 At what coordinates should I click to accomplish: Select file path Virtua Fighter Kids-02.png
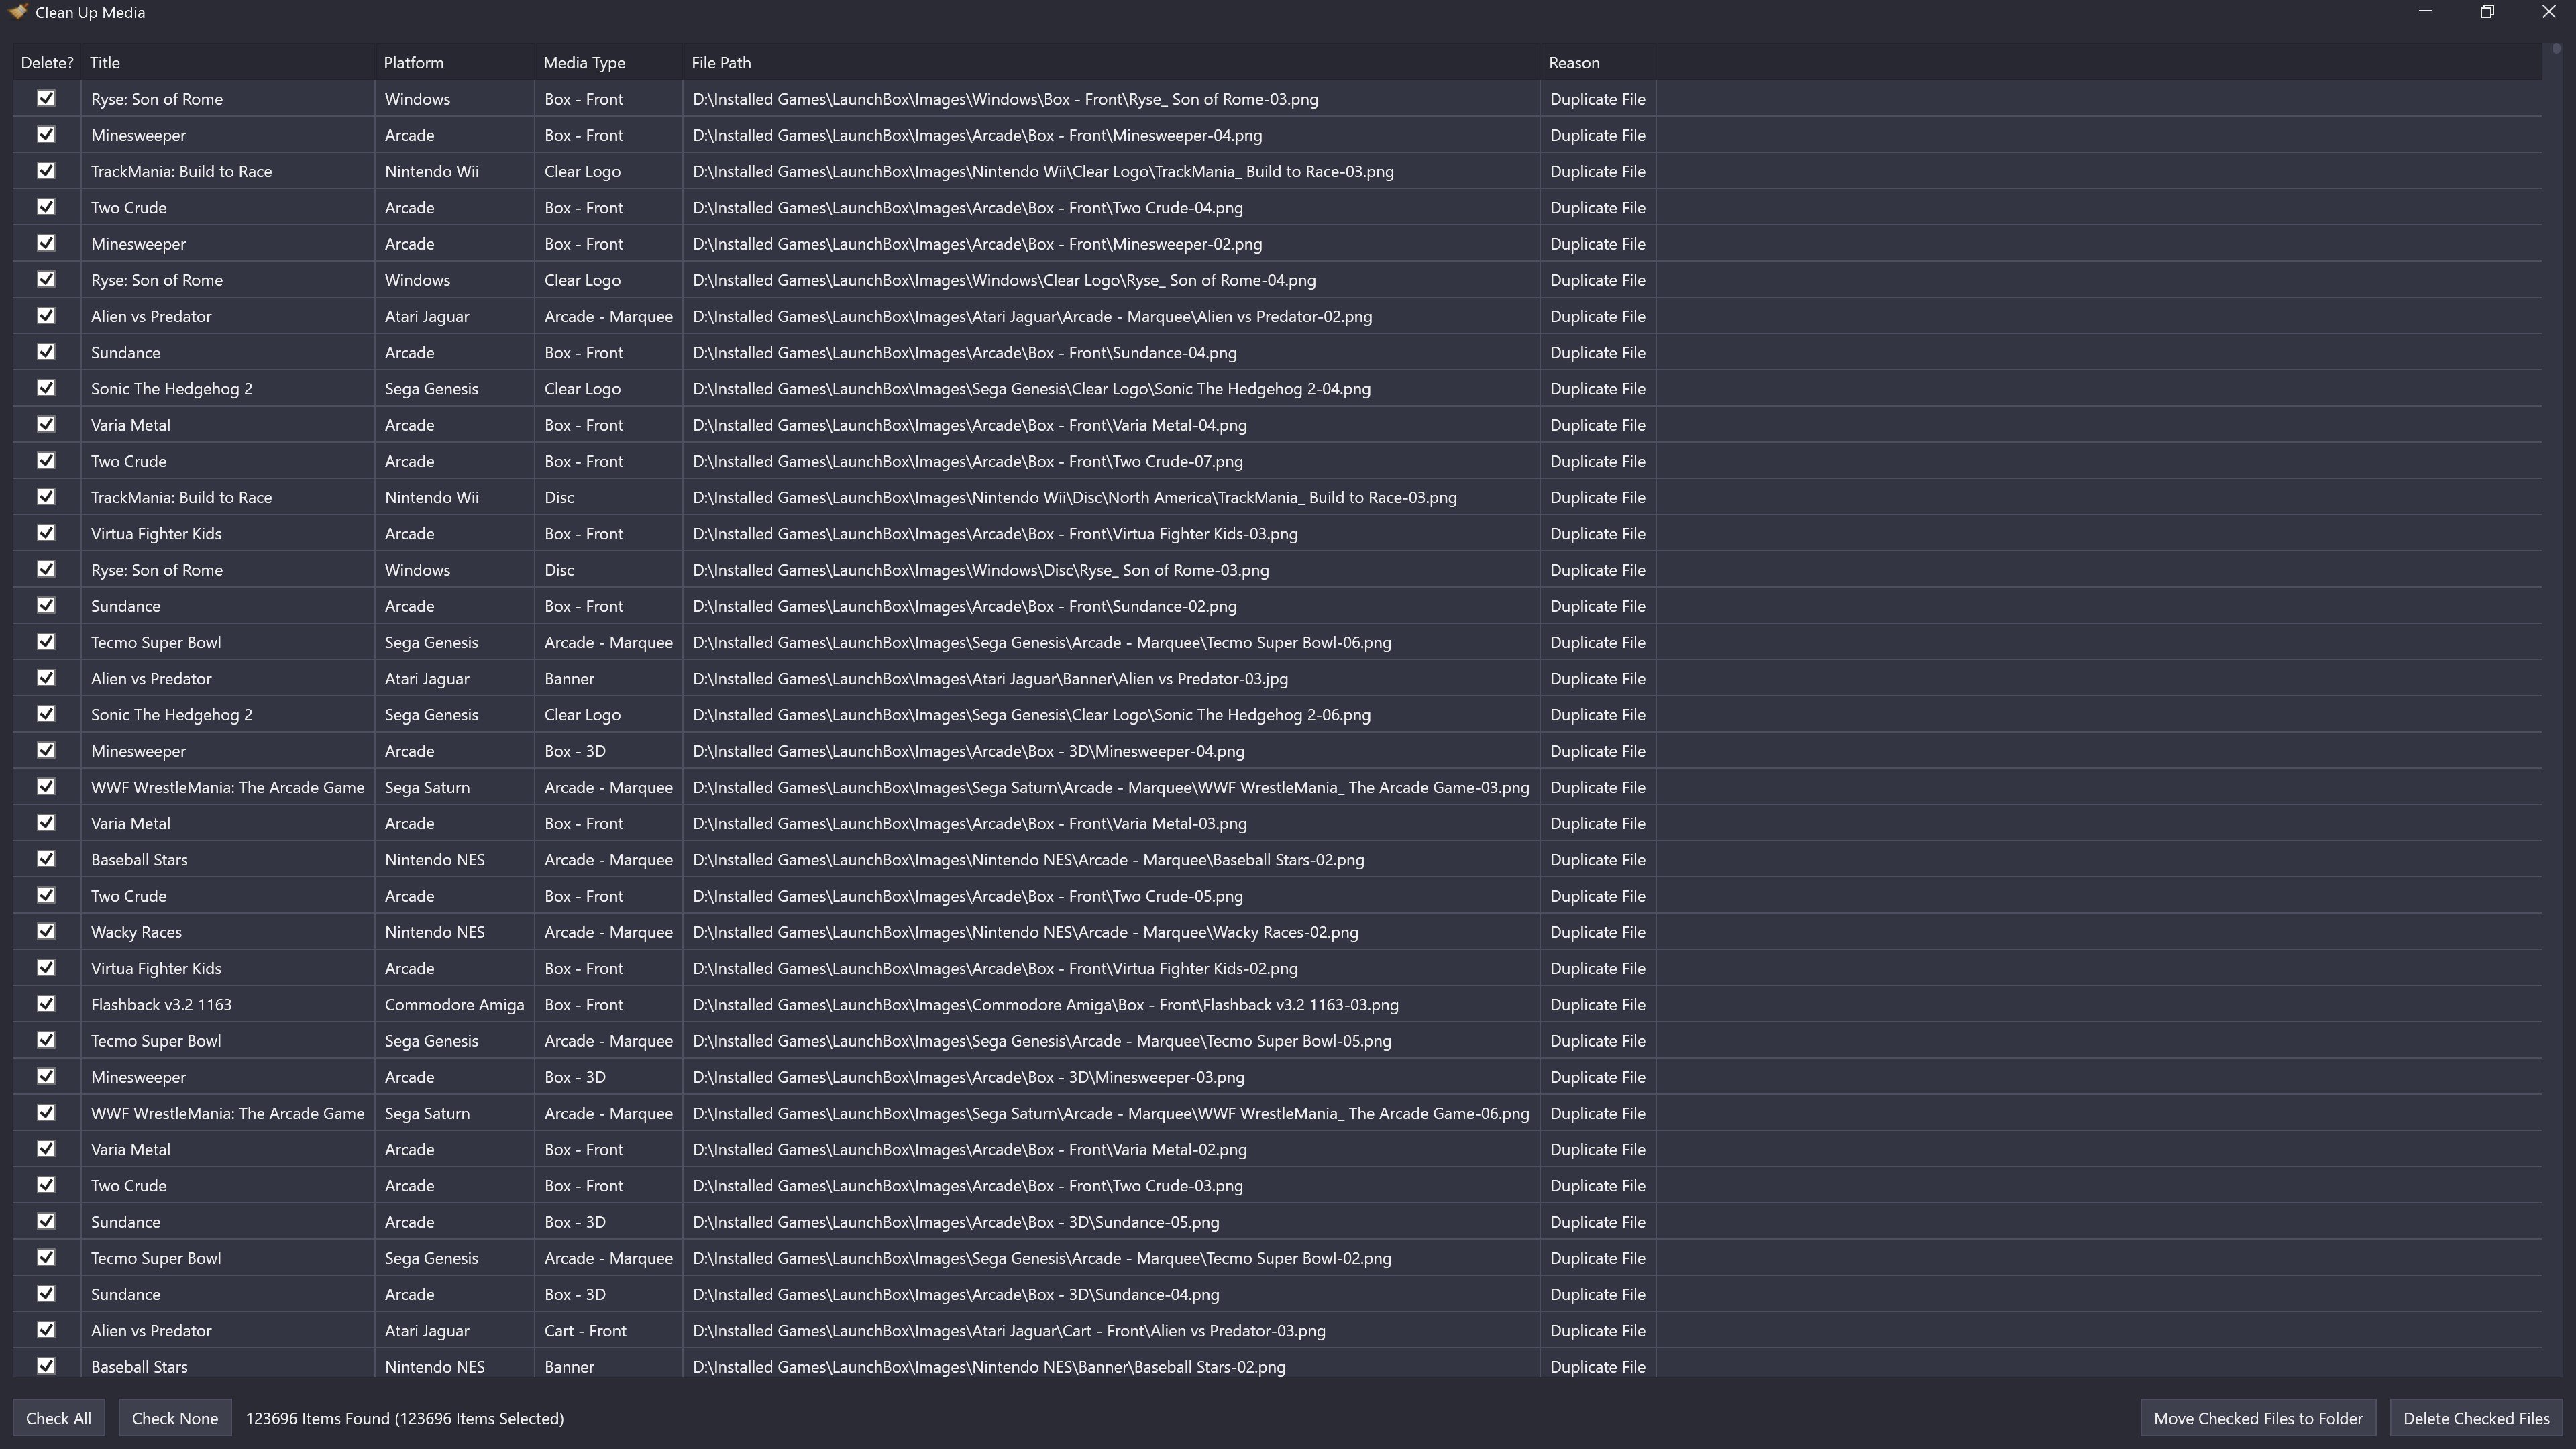click(x=995, y=968)
